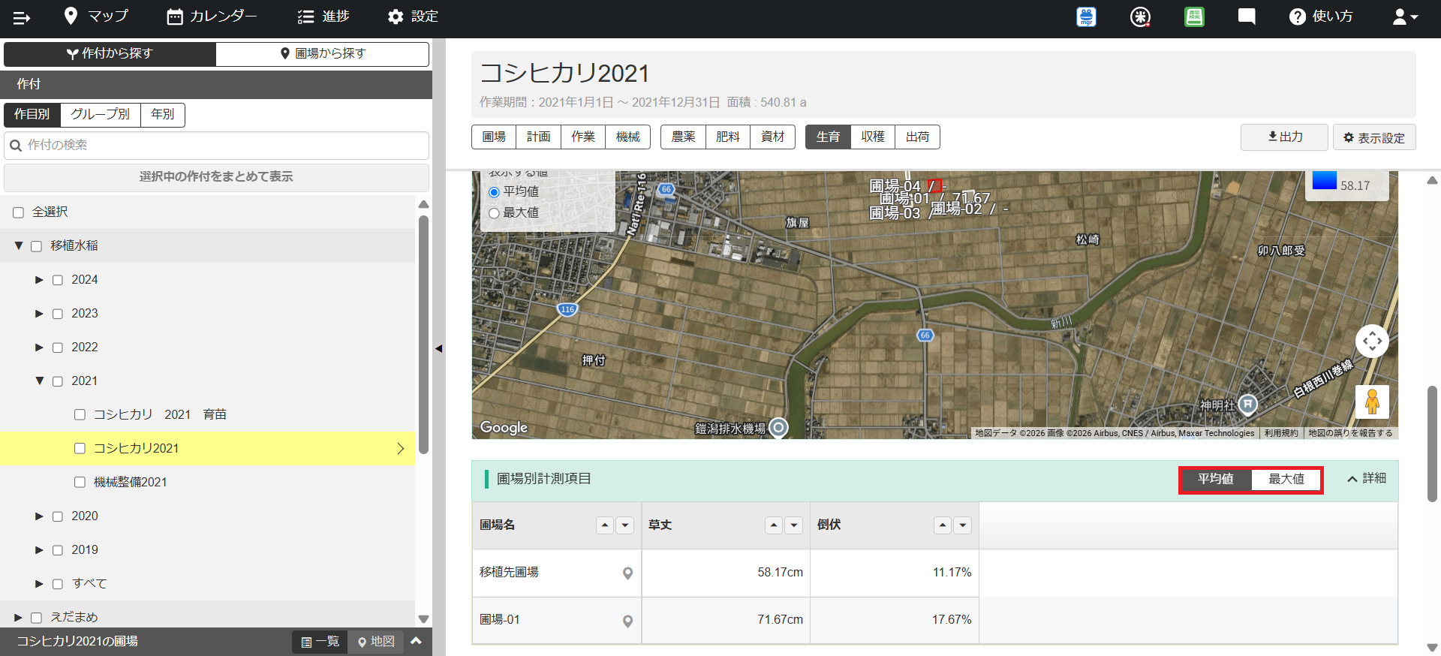Viewport: 1441px width, 656px height.
Task: Expand the 2019 tree node
Action: coord(39,550)
